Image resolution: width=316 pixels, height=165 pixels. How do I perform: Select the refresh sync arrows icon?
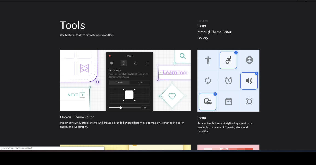click(208, 81)
